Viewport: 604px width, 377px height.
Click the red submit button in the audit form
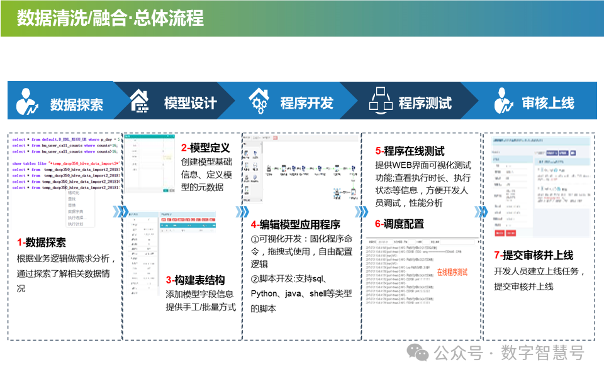tap(499, 233)
